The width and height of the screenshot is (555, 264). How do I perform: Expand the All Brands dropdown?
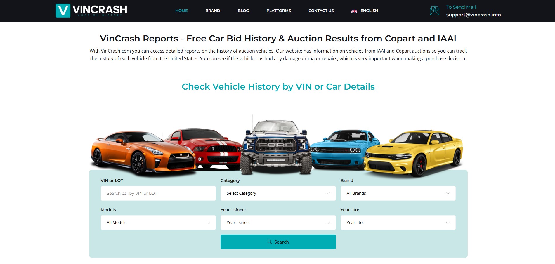click(x=398, y=193)
